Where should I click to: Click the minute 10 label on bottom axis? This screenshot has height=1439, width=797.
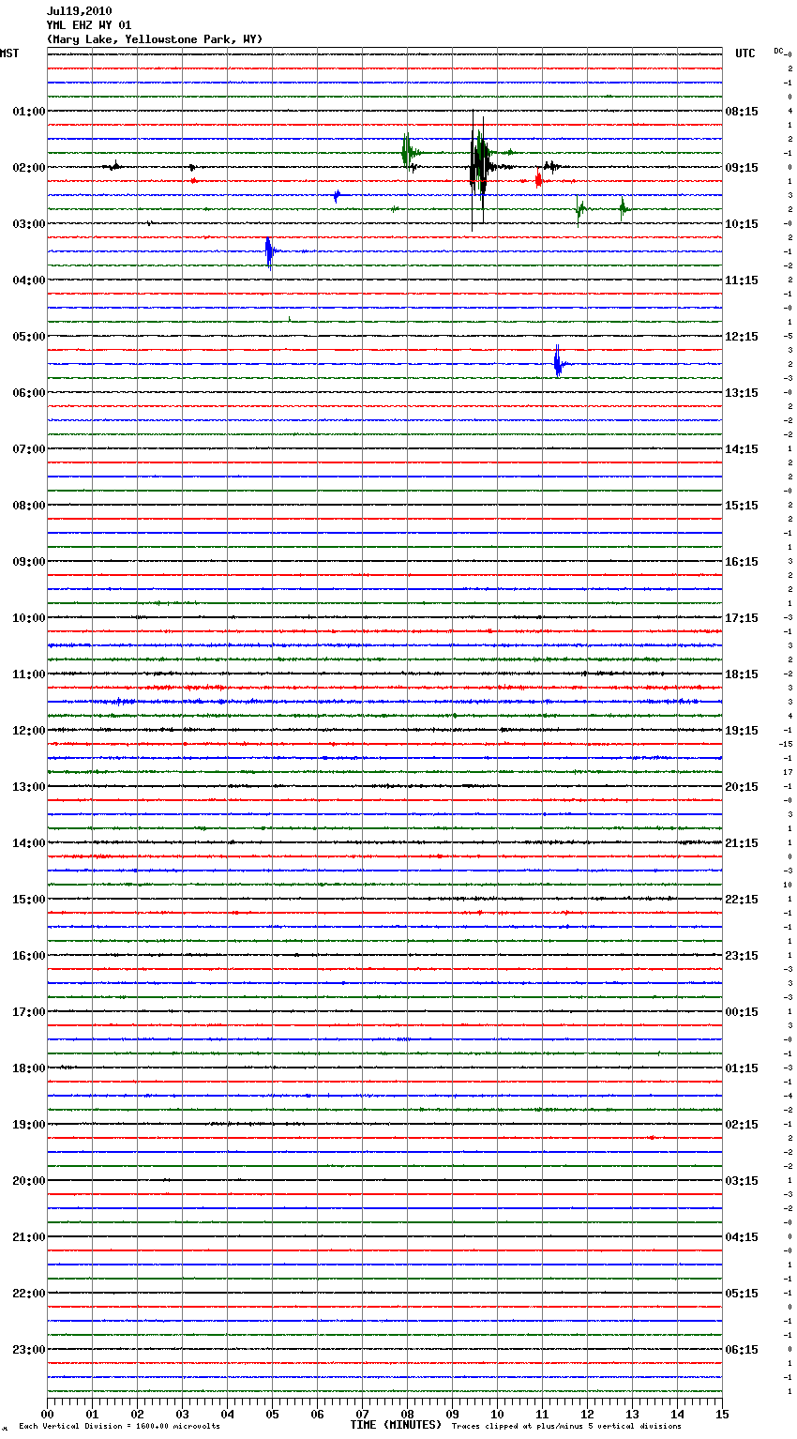coord(497,1414)
